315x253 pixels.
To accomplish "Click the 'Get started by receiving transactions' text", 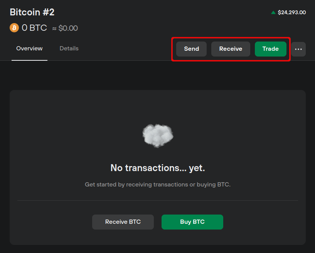I will [158, 185].
